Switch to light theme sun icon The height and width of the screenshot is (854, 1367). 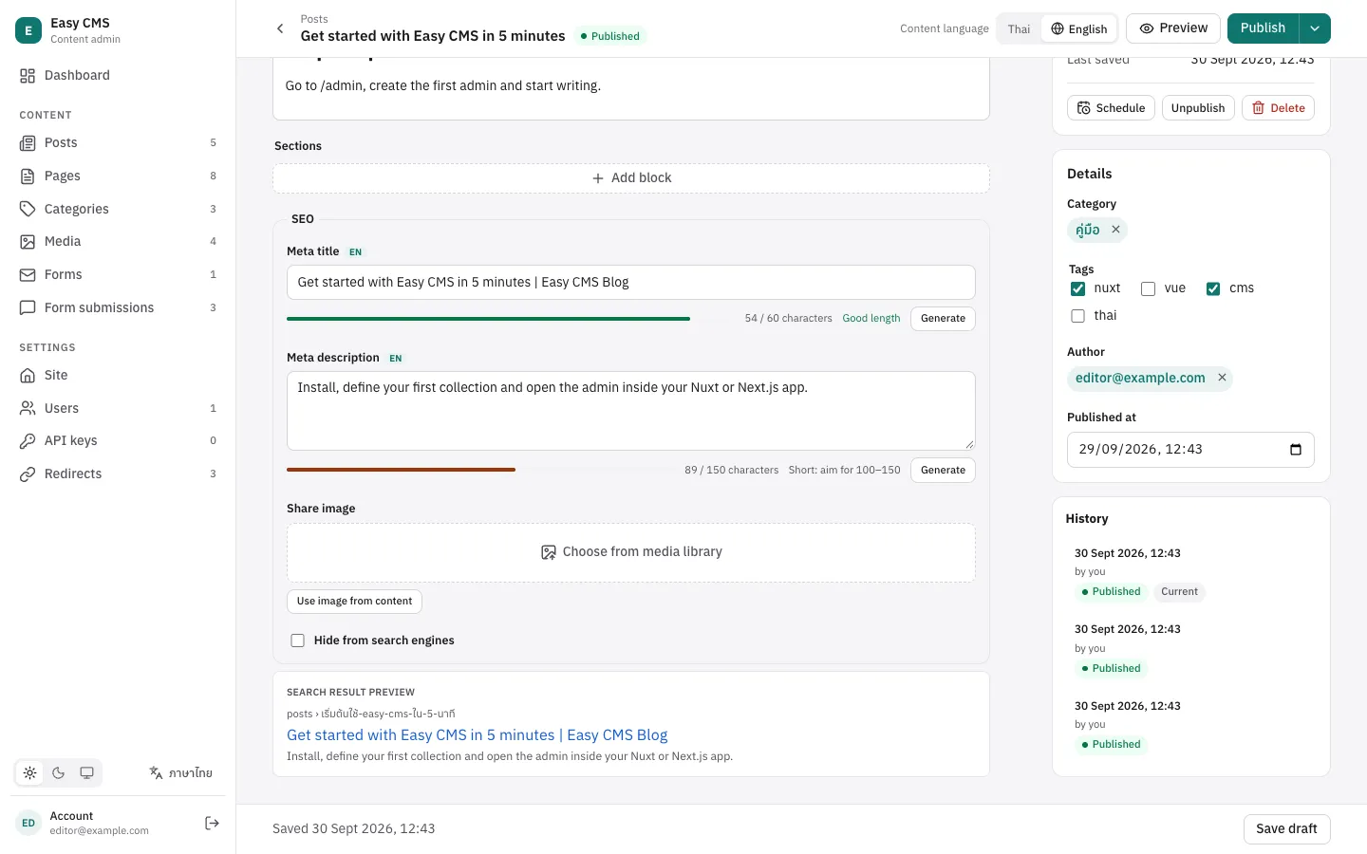pyautogui.click(x=30, y=773)
